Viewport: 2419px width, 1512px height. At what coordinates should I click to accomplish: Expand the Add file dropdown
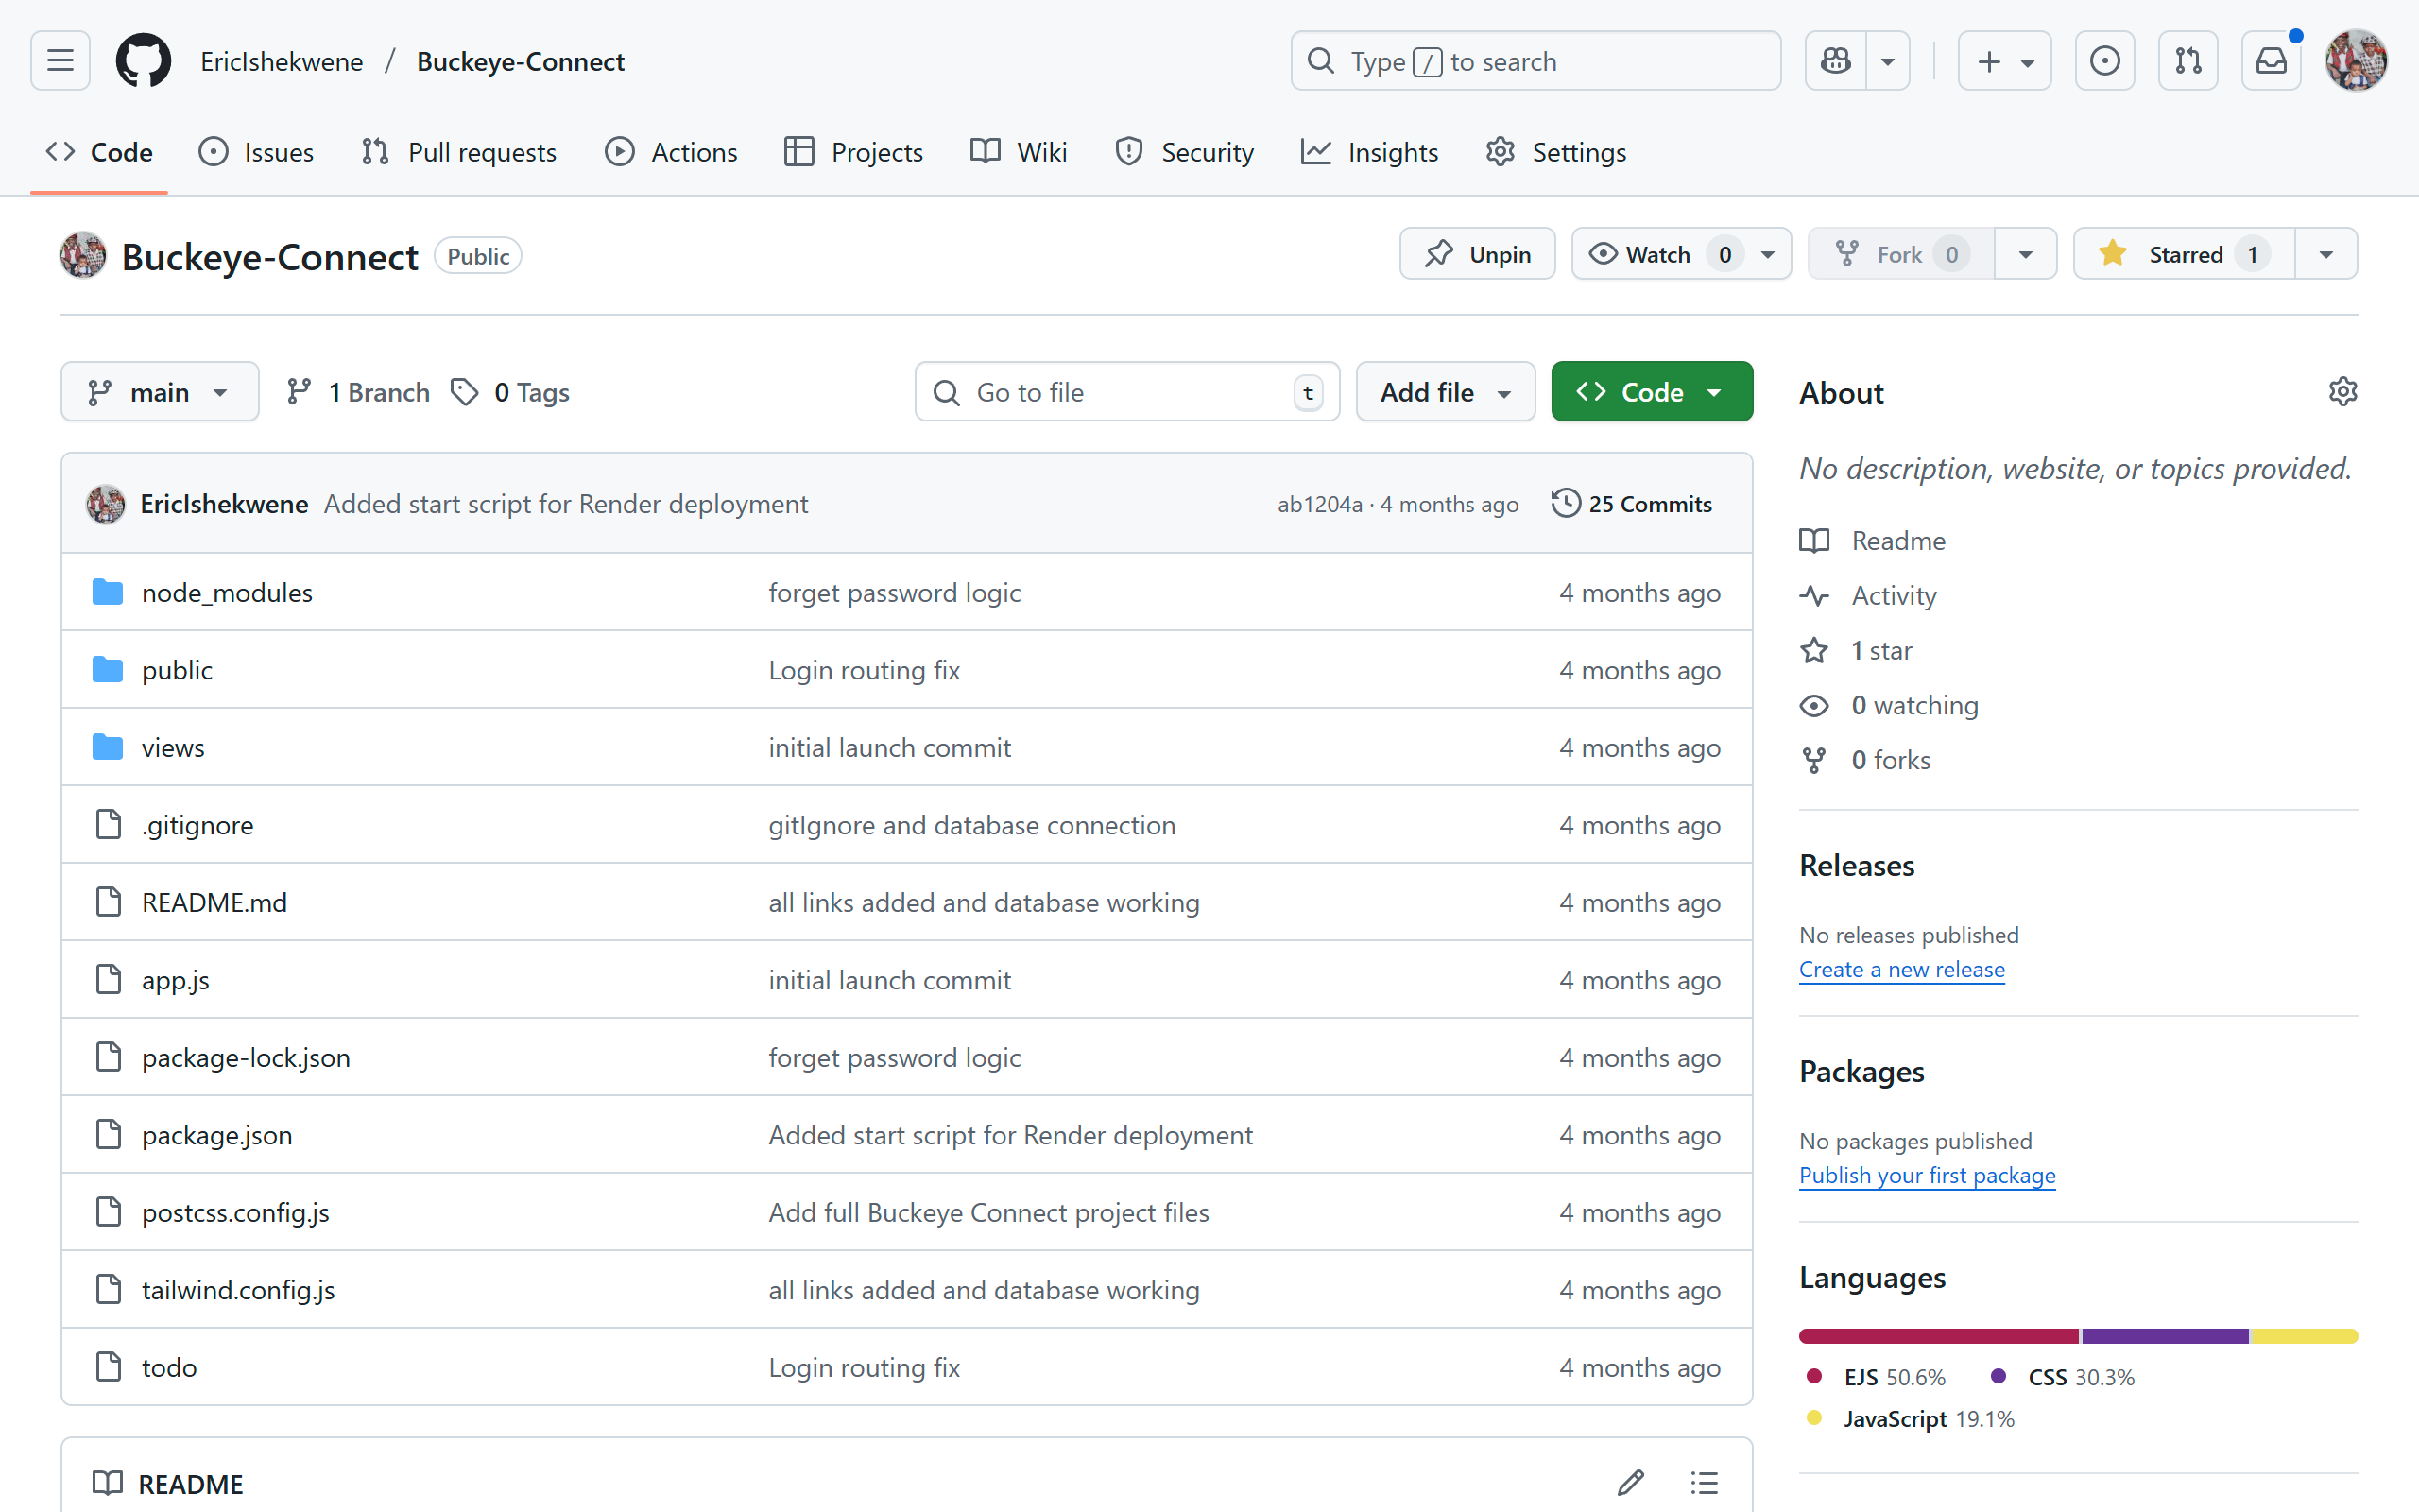[x=1445, y=392]
